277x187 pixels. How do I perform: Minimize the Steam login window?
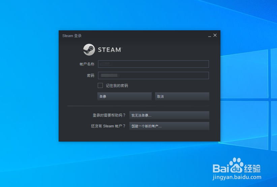pos(210,36)
